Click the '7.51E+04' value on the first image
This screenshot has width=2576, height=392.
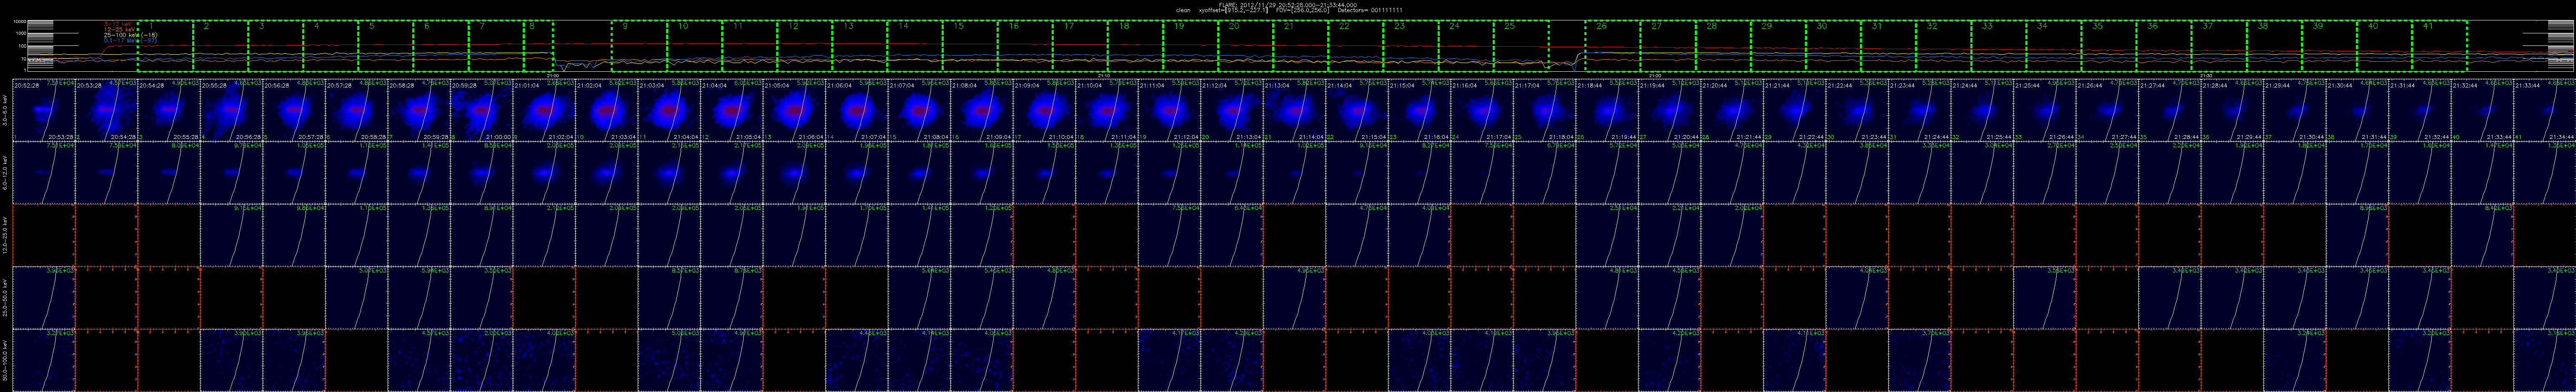(60, 82)
